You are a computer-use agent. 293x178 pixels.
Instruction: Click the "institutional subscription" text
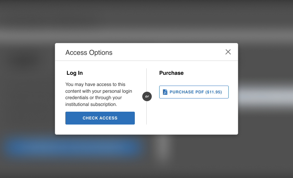(91, 104)
